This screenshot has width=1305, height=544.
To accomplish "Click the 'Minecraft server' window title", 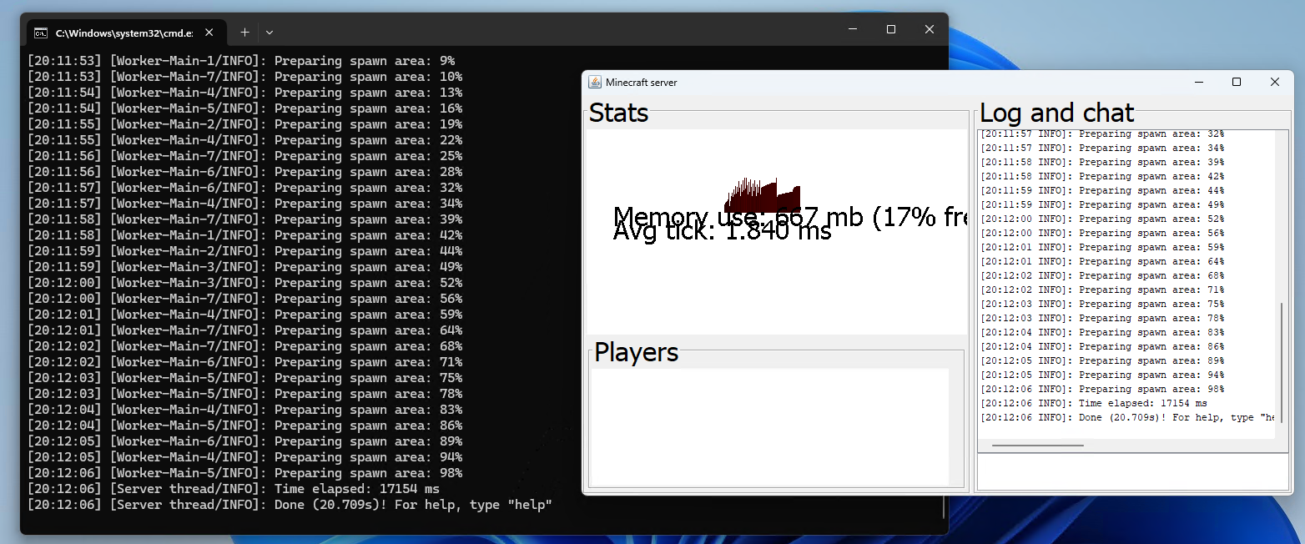I will pyautogui.click(x=642, y=83).
